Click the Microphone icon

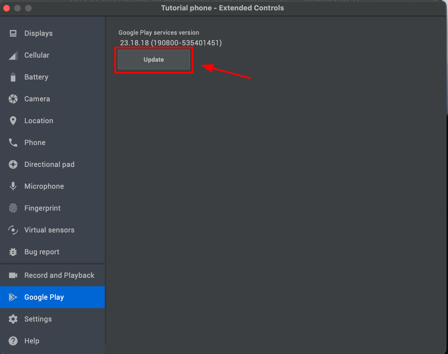(13, 186)
